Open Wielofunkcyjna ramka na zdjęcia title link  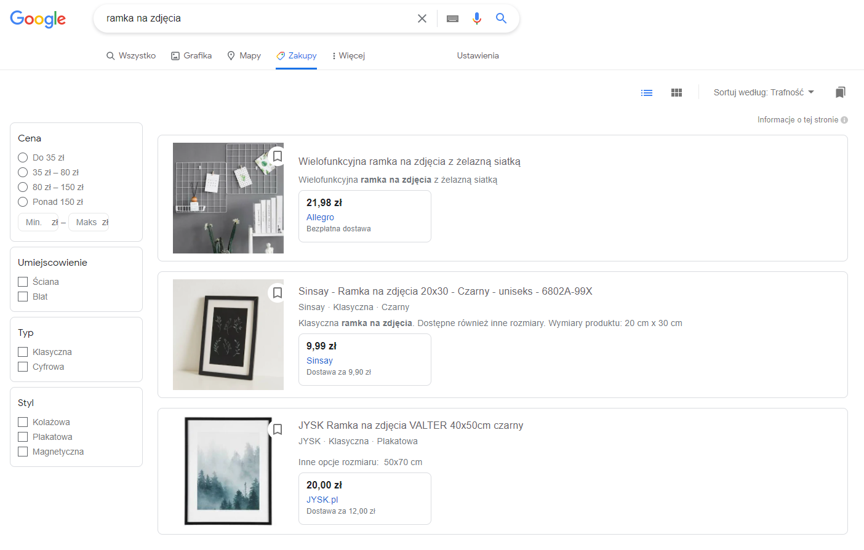coord(409,161)
